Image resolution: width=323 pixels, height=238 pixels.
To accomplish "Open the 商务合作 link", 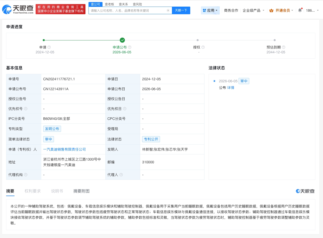I will pos(231,10).
